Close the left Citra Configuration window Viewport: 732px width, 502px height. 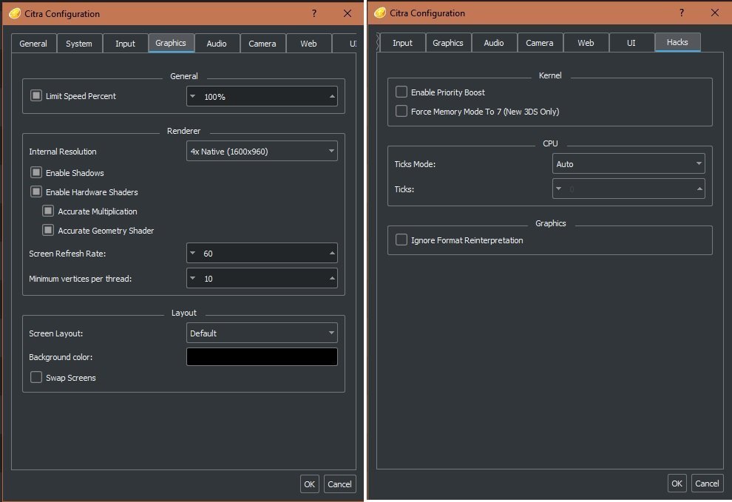348,13
